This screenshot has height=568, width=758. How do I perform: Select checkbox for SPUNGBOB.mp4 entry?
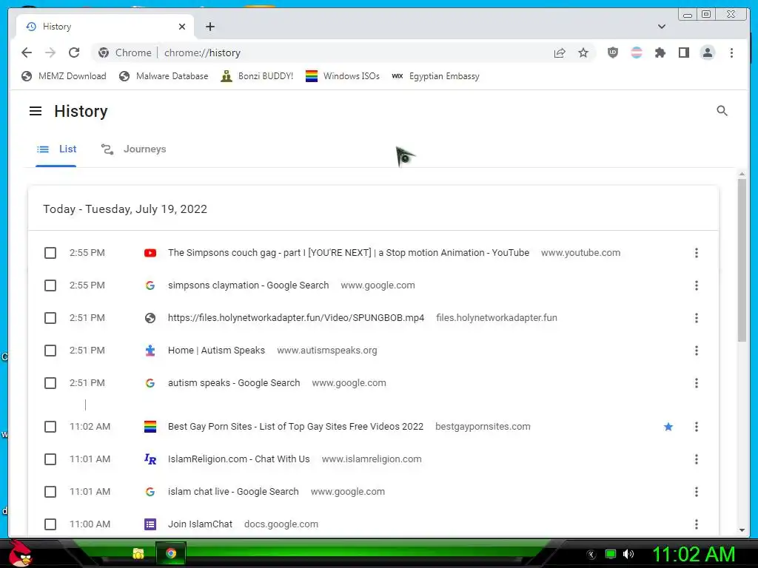click(50, 318)
